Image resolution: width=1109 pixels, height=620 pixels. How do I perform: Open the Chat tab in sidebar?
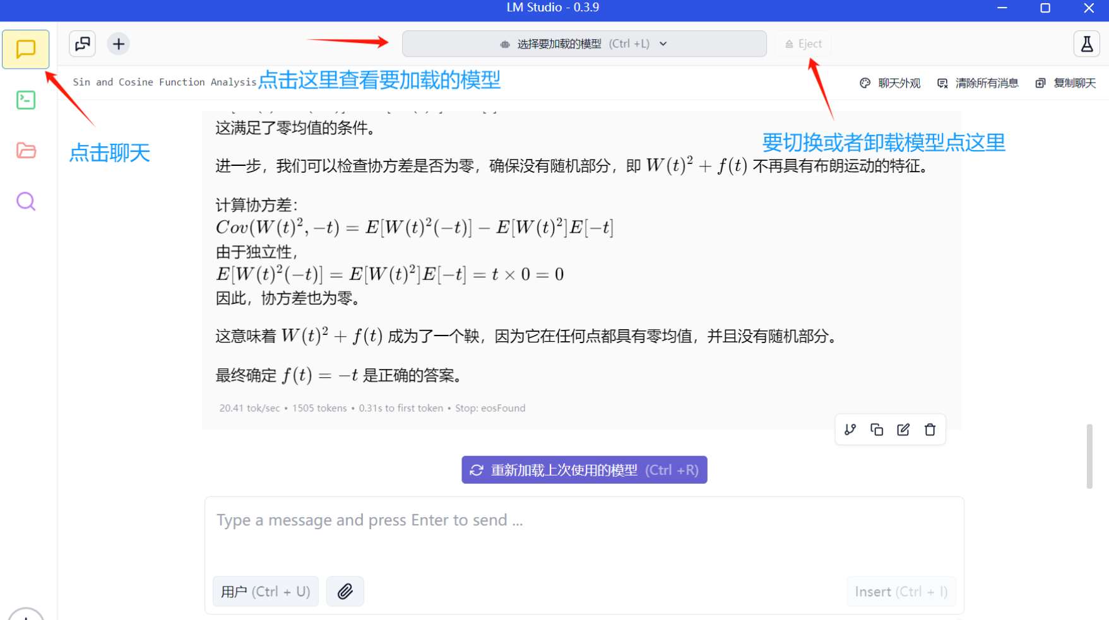[26, 49]
